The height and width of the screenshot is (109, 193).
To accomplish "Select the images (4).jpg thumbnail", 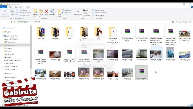I will [156, 54].
